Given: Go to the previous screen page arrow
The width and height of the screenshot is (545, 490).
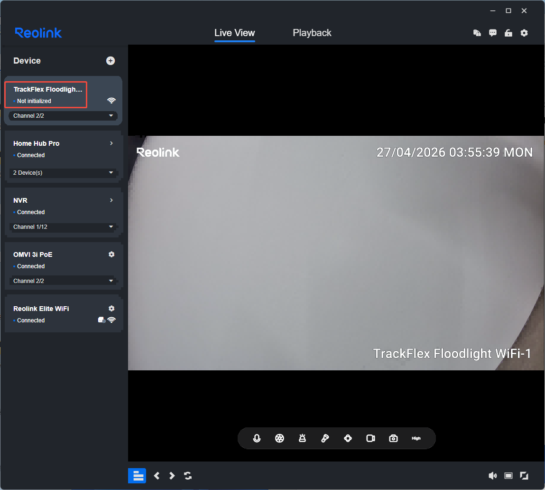Looking at the screenshot, I should tap(157, 476).
